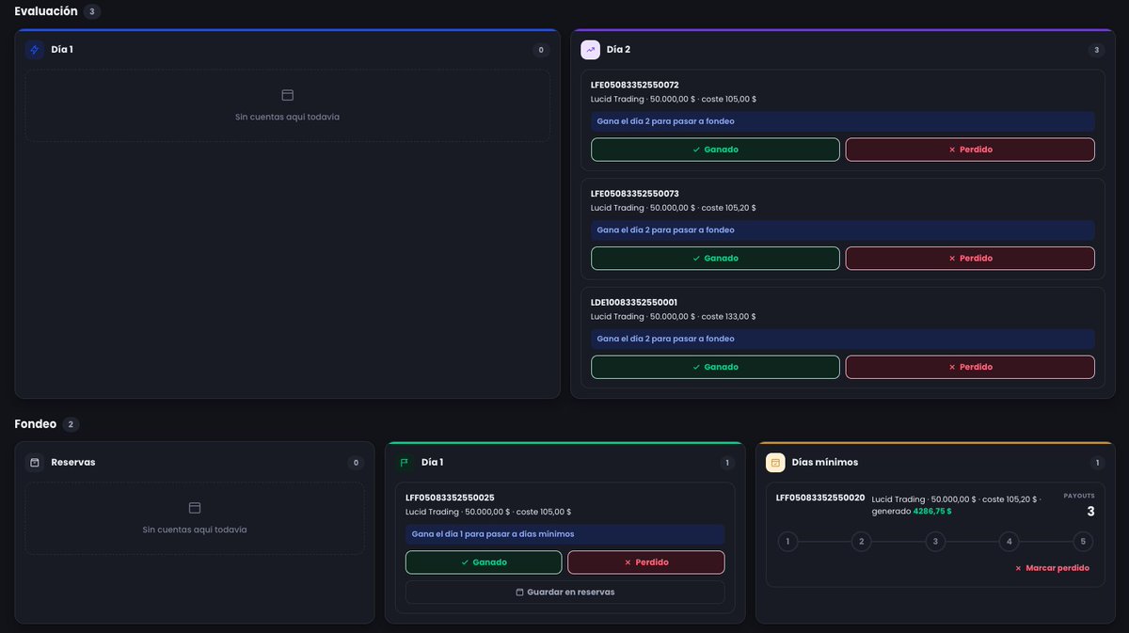
Task: Click the Días mínimos column title
Action: click(x=825, y=463)
